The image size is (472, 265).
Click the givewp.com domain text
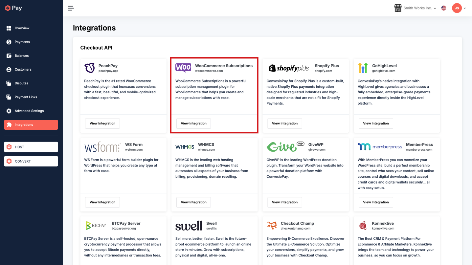(317, 150)
